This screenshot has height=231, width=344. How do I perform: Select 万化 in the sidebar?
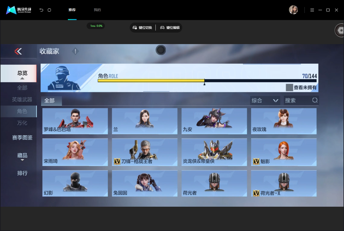tap(22, 123)
